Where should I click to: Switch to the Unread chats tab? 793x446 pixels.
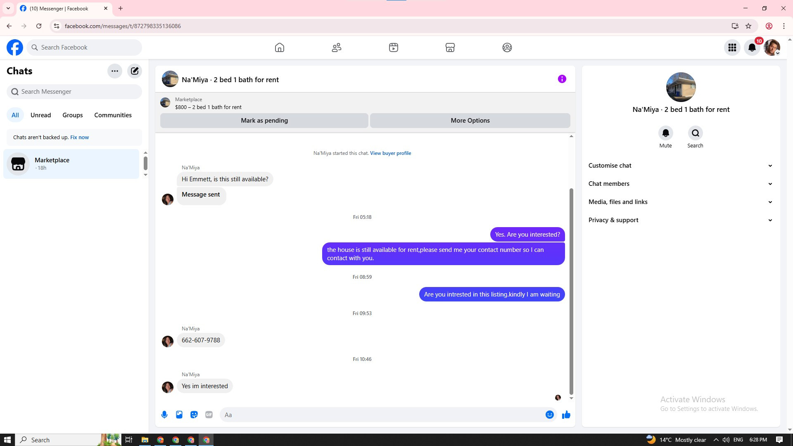40,115
